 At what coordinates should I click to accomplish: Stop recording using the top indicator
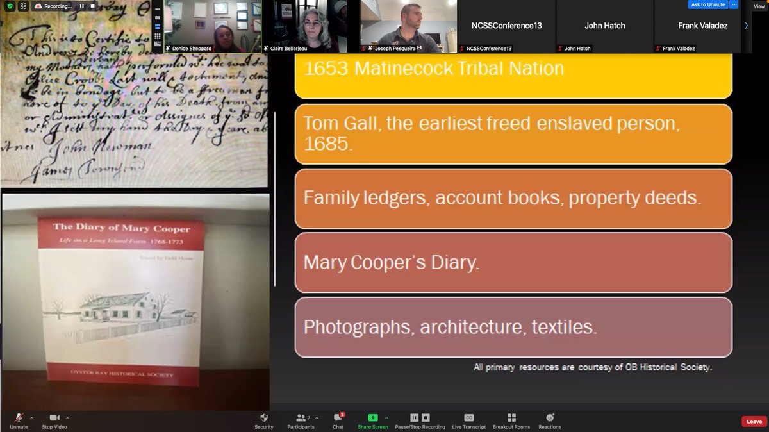92,6
